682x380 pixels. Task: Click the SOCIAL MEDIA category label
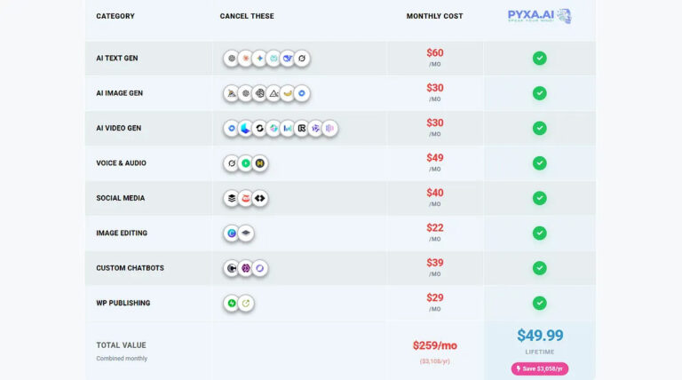pos(121,198)
